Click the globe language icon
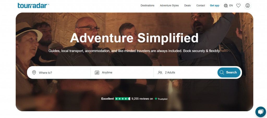Screen dimensions: 267x118 coord(226,6)
